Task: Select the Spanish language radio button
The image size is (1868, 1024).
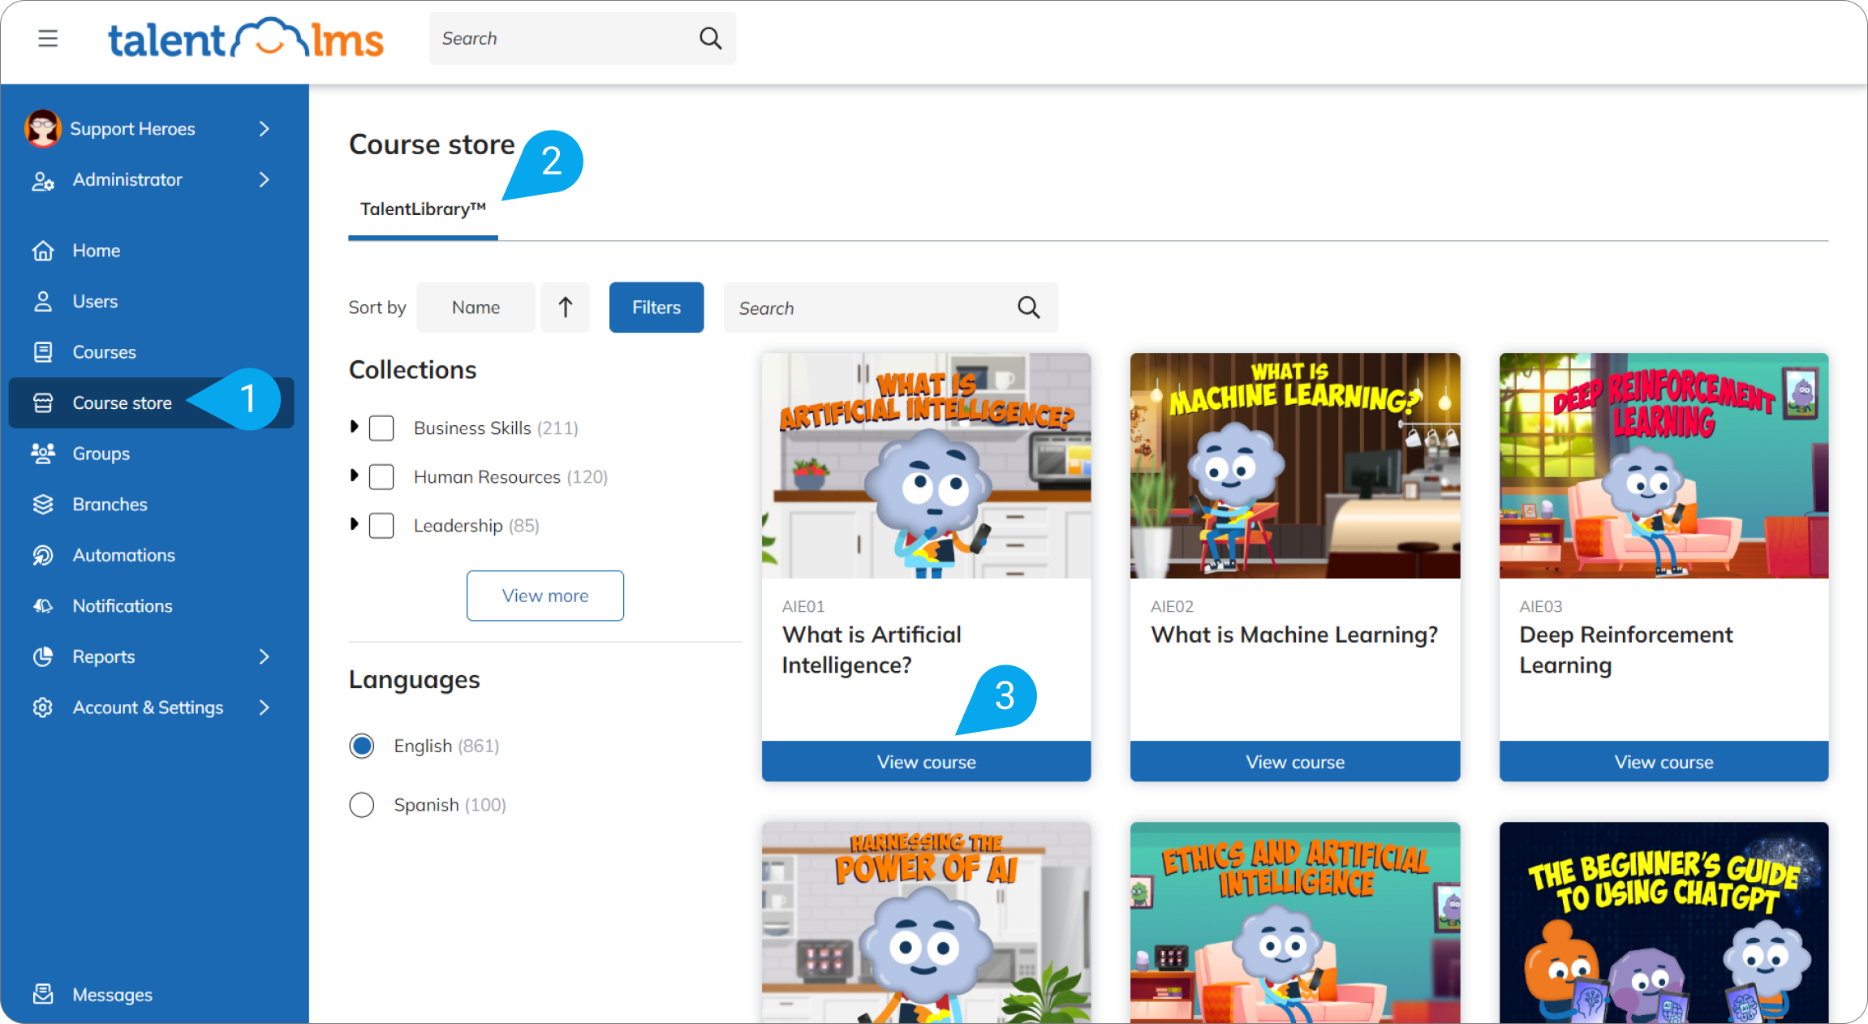Action: (x=362, y=804)
